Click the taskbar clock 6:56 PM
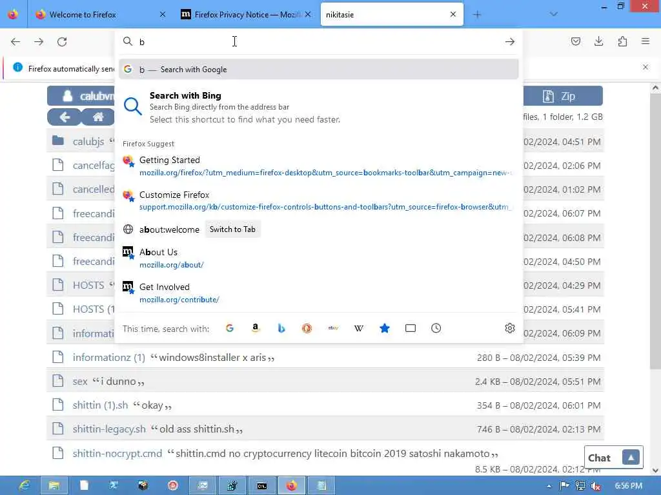The width and height of the screenshot is (661, 495). click(628, 486)
